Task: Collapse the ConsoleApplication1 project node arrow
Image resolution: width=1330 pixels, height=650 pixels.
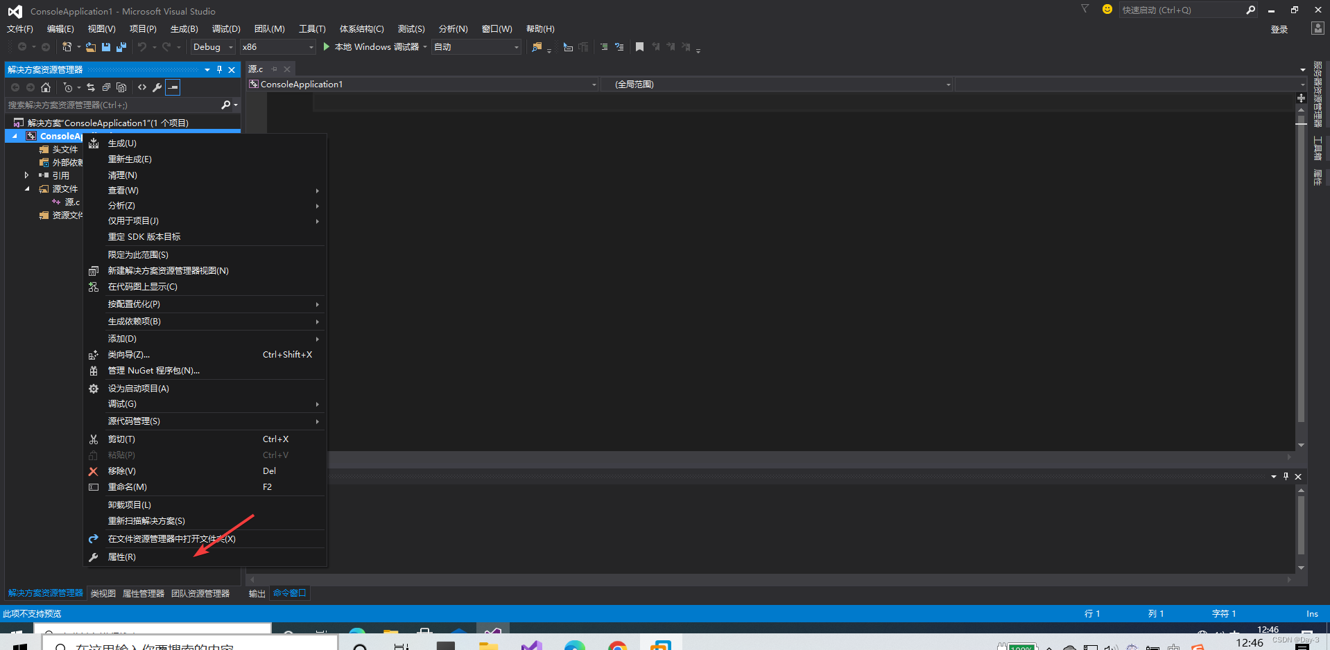Action: (x=15, y=136)
